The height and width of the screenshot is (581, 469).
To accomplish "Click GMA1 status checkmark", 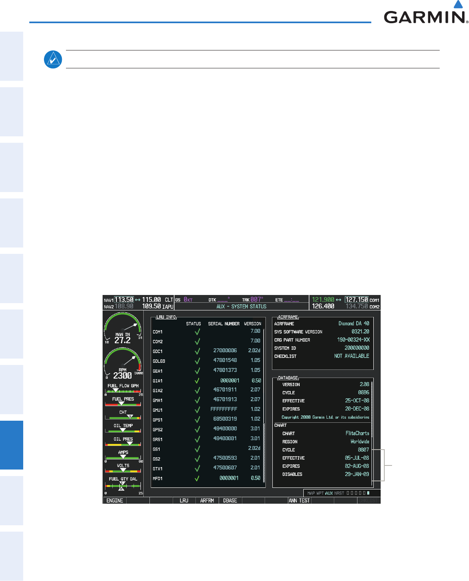I will [197, 400].
